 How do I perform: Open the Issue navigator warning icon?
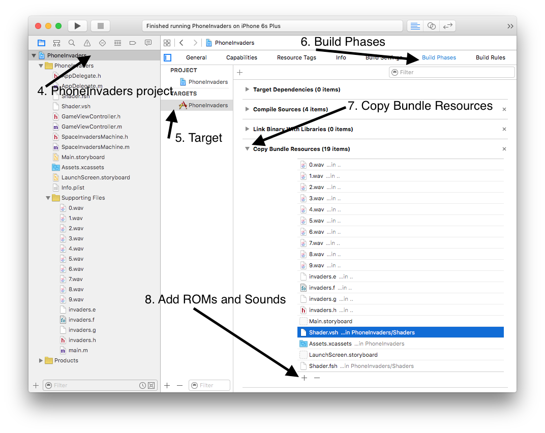(87, 43)
